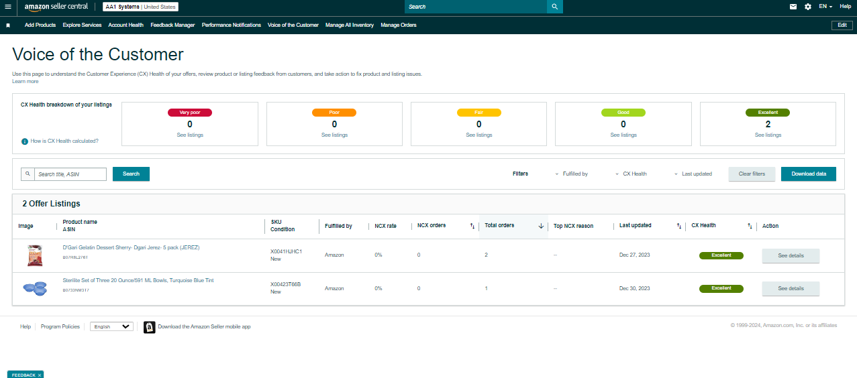Open D'Gari Gelatin Dessert product thumbnail

tap(34, 255)
